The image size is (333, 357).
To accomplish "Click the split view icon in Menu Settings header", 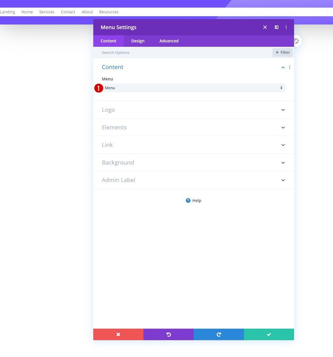I will 276,27.
